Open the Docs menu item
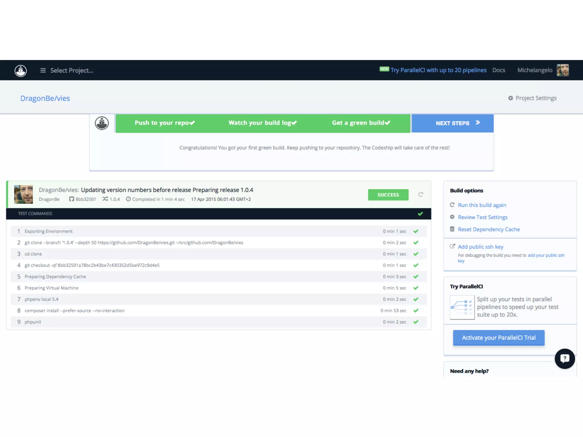 [x=499, y=70]
